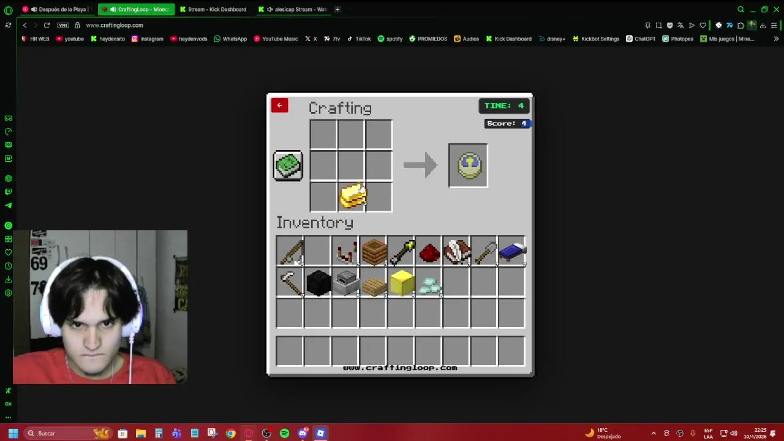The width and height of the screenshot is (784, 441).
Task: Go back in browser history
Action: click(x=24, y=25)
